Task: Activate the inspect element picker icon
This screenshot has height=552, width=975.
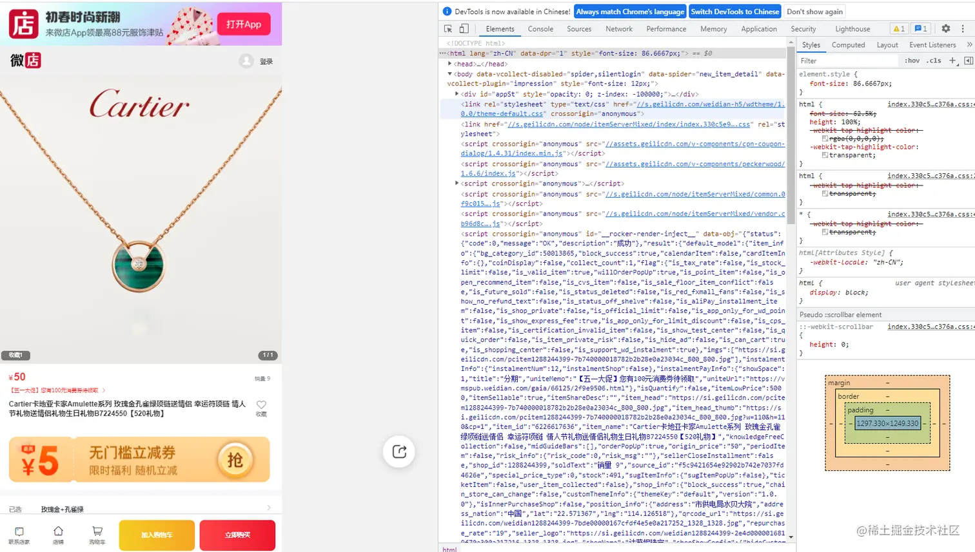Action: (448, 28)
